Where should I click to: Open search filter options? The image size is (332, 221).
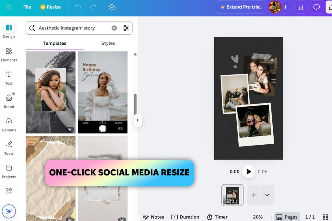(x=126, y=28)
